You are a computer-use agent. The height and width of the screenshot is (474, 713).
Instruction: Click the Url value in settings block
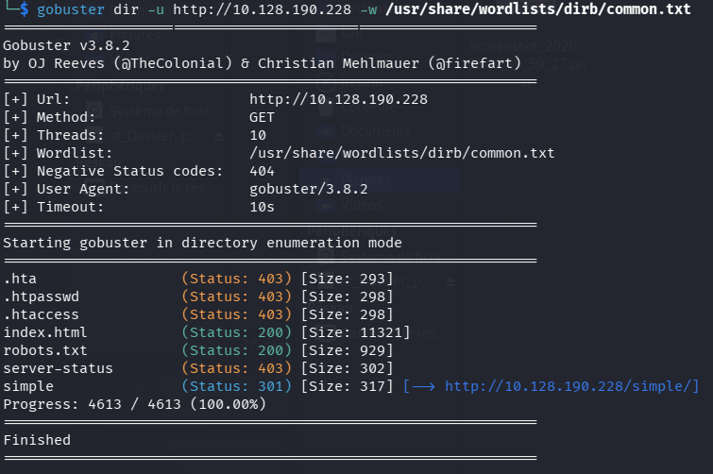(x=338, y=100)
